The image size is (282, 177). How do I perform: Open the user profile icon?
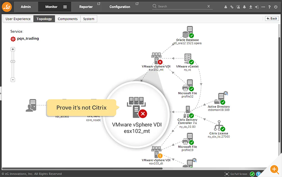pyautogui.click(x=226, y=7)
